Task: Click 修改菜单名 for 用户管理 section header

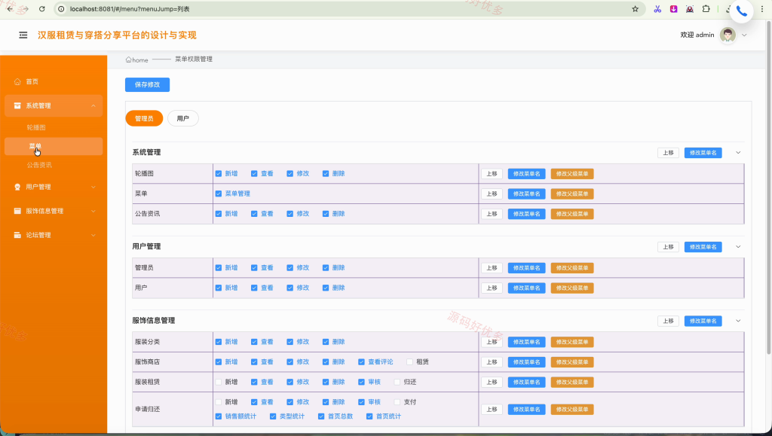Action: pos(703,247)
